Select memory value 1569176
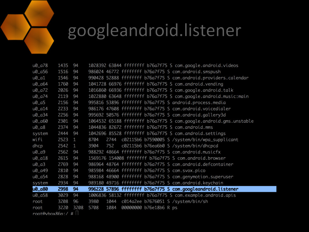The height and width of the screenshot is (232, 309). [97, 158]
